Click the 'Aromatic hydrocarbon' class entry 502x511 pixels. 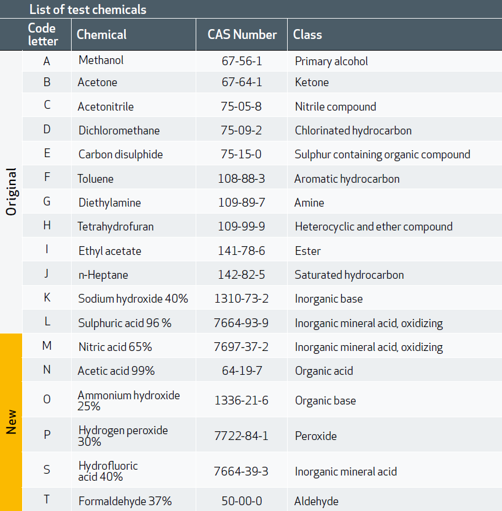tap(347, 179)
